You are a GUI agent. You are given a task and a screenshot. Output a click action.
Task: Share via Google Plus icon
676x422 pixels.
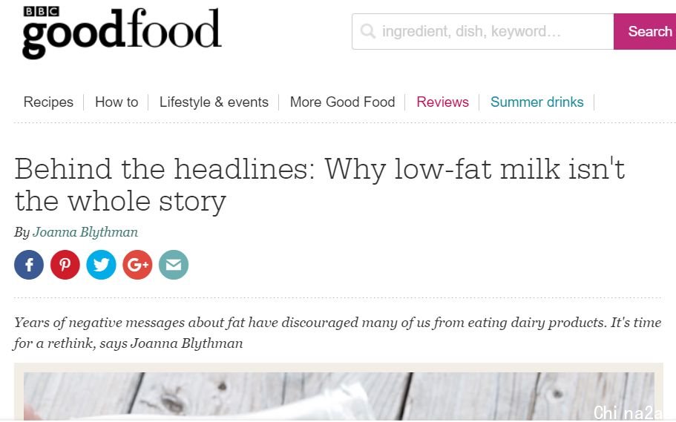(137, 265)
